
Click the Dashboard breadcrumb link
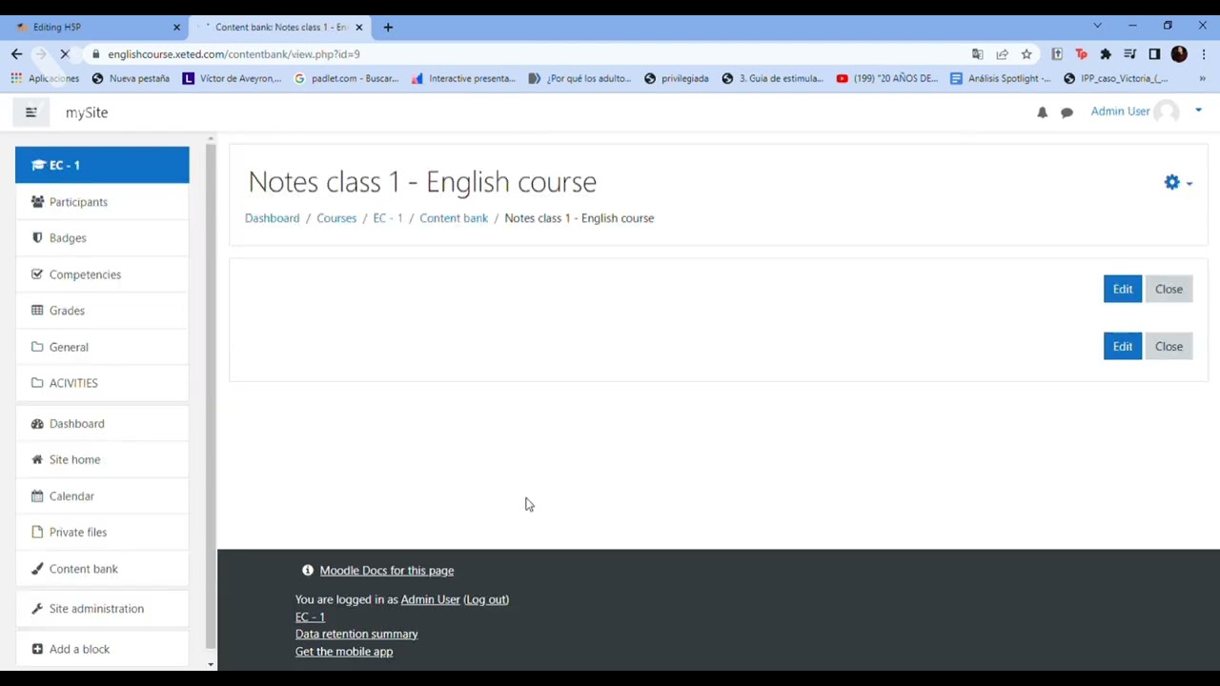point(272,218)
